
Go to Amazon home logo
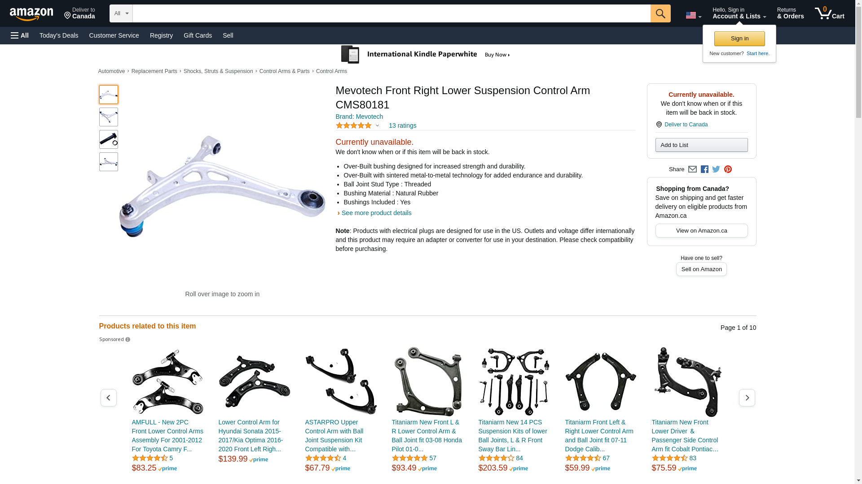(31, 14)
